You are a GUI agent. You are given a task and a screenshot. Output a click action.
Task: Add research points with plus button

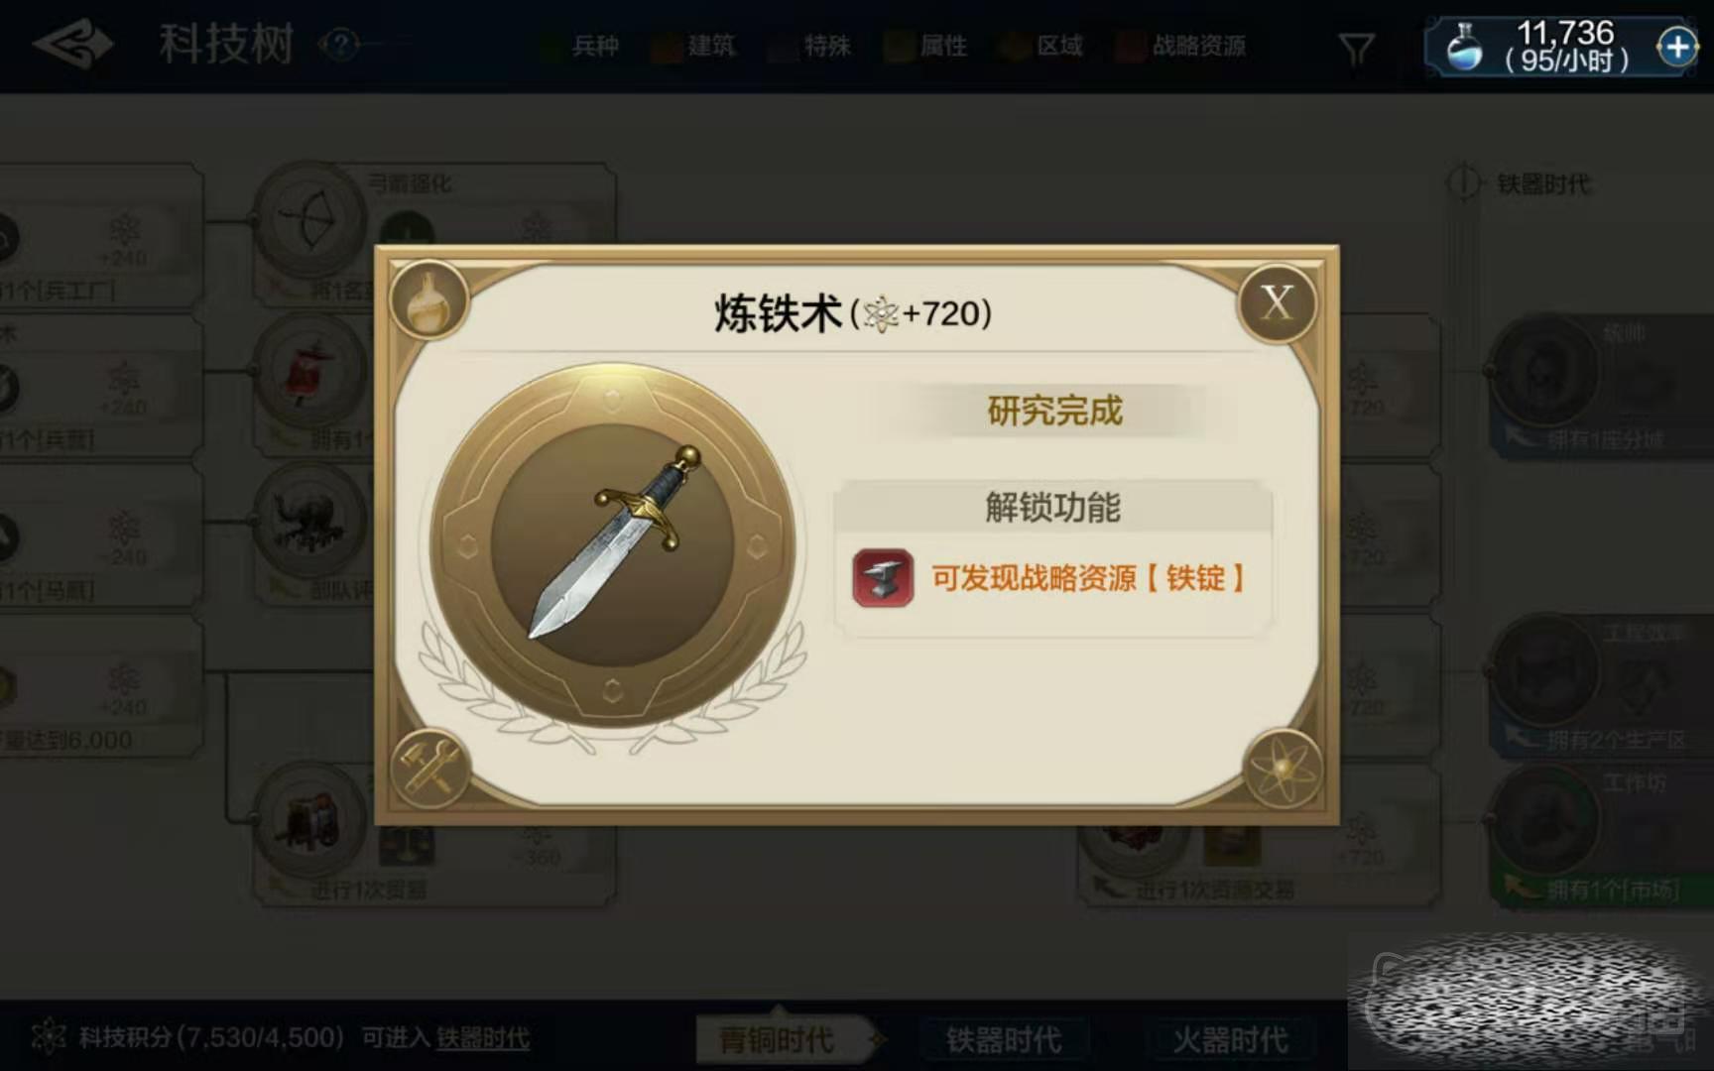point(1676,47)
